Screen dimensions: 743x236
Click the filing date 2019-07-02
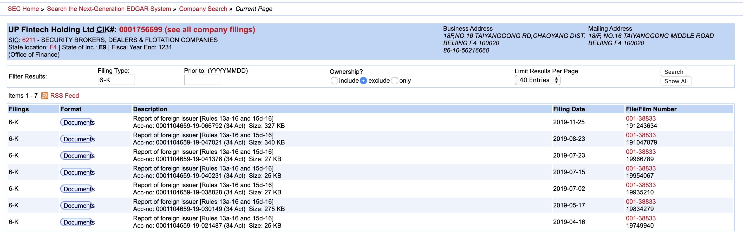pyautogui.click(x=569, y=189)
